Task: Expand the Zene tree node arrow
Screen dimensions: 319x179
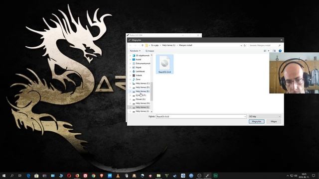Action: 131,80
